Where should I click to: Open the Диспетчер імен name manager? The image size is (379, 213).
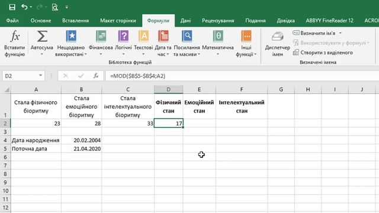point(278,43)
